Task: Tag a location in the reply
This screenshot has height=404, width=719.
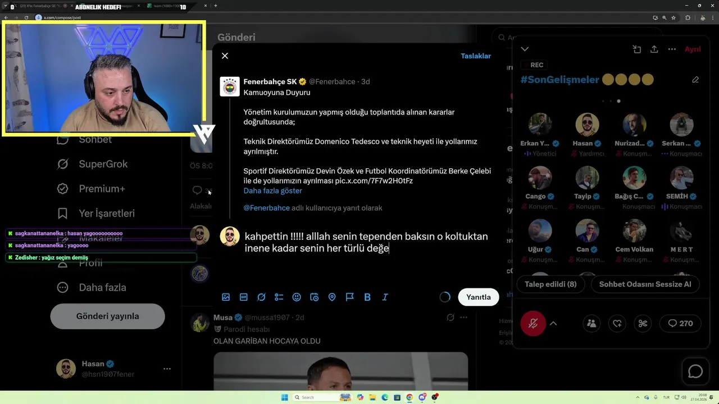Action: tap(332, 297)
